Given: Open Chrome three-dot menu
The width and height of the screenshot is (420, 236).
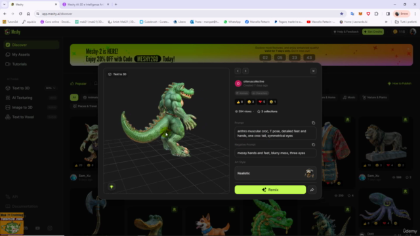Looking at the screenshot, I should pos(415,14).
